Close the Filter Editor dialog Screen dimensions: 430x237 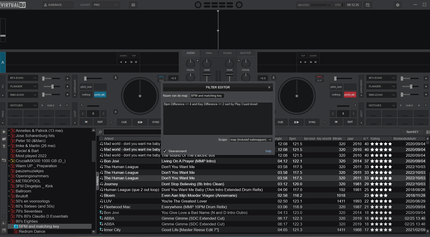269,87
